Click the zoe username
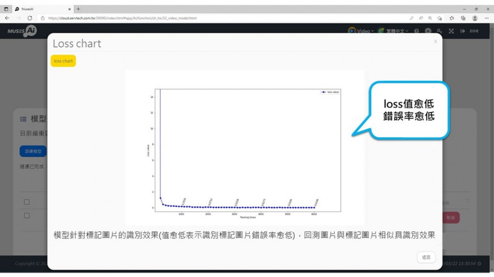494x277 pixels. (474, 31)
